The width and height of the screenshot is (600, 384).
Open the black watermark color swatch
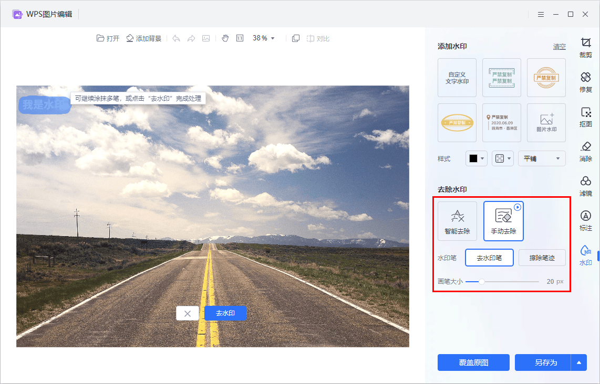tap(477, 158)
